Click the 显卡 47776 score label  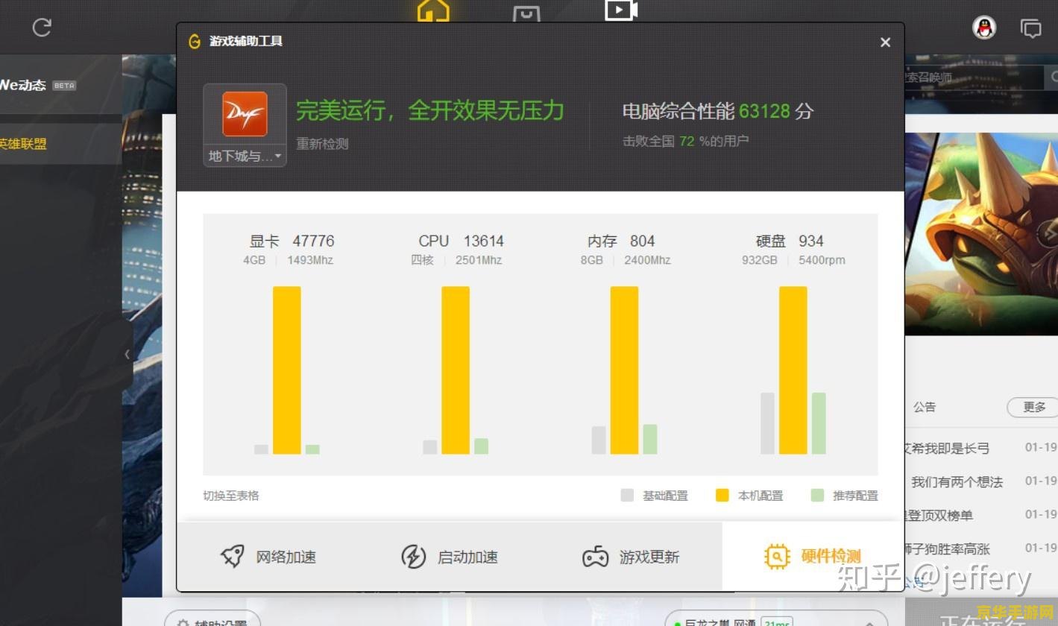pyautogui.click(x=292, y=241)
